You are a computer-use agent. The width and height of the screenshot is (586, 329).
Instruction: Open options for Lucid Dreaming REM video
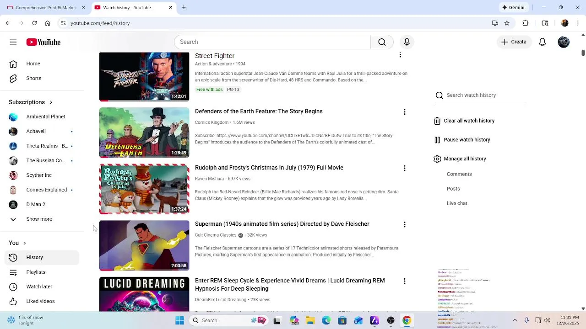coord(404,281)
